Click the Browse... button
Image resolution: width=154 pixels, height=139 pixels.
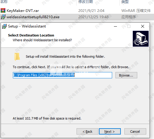126,75
